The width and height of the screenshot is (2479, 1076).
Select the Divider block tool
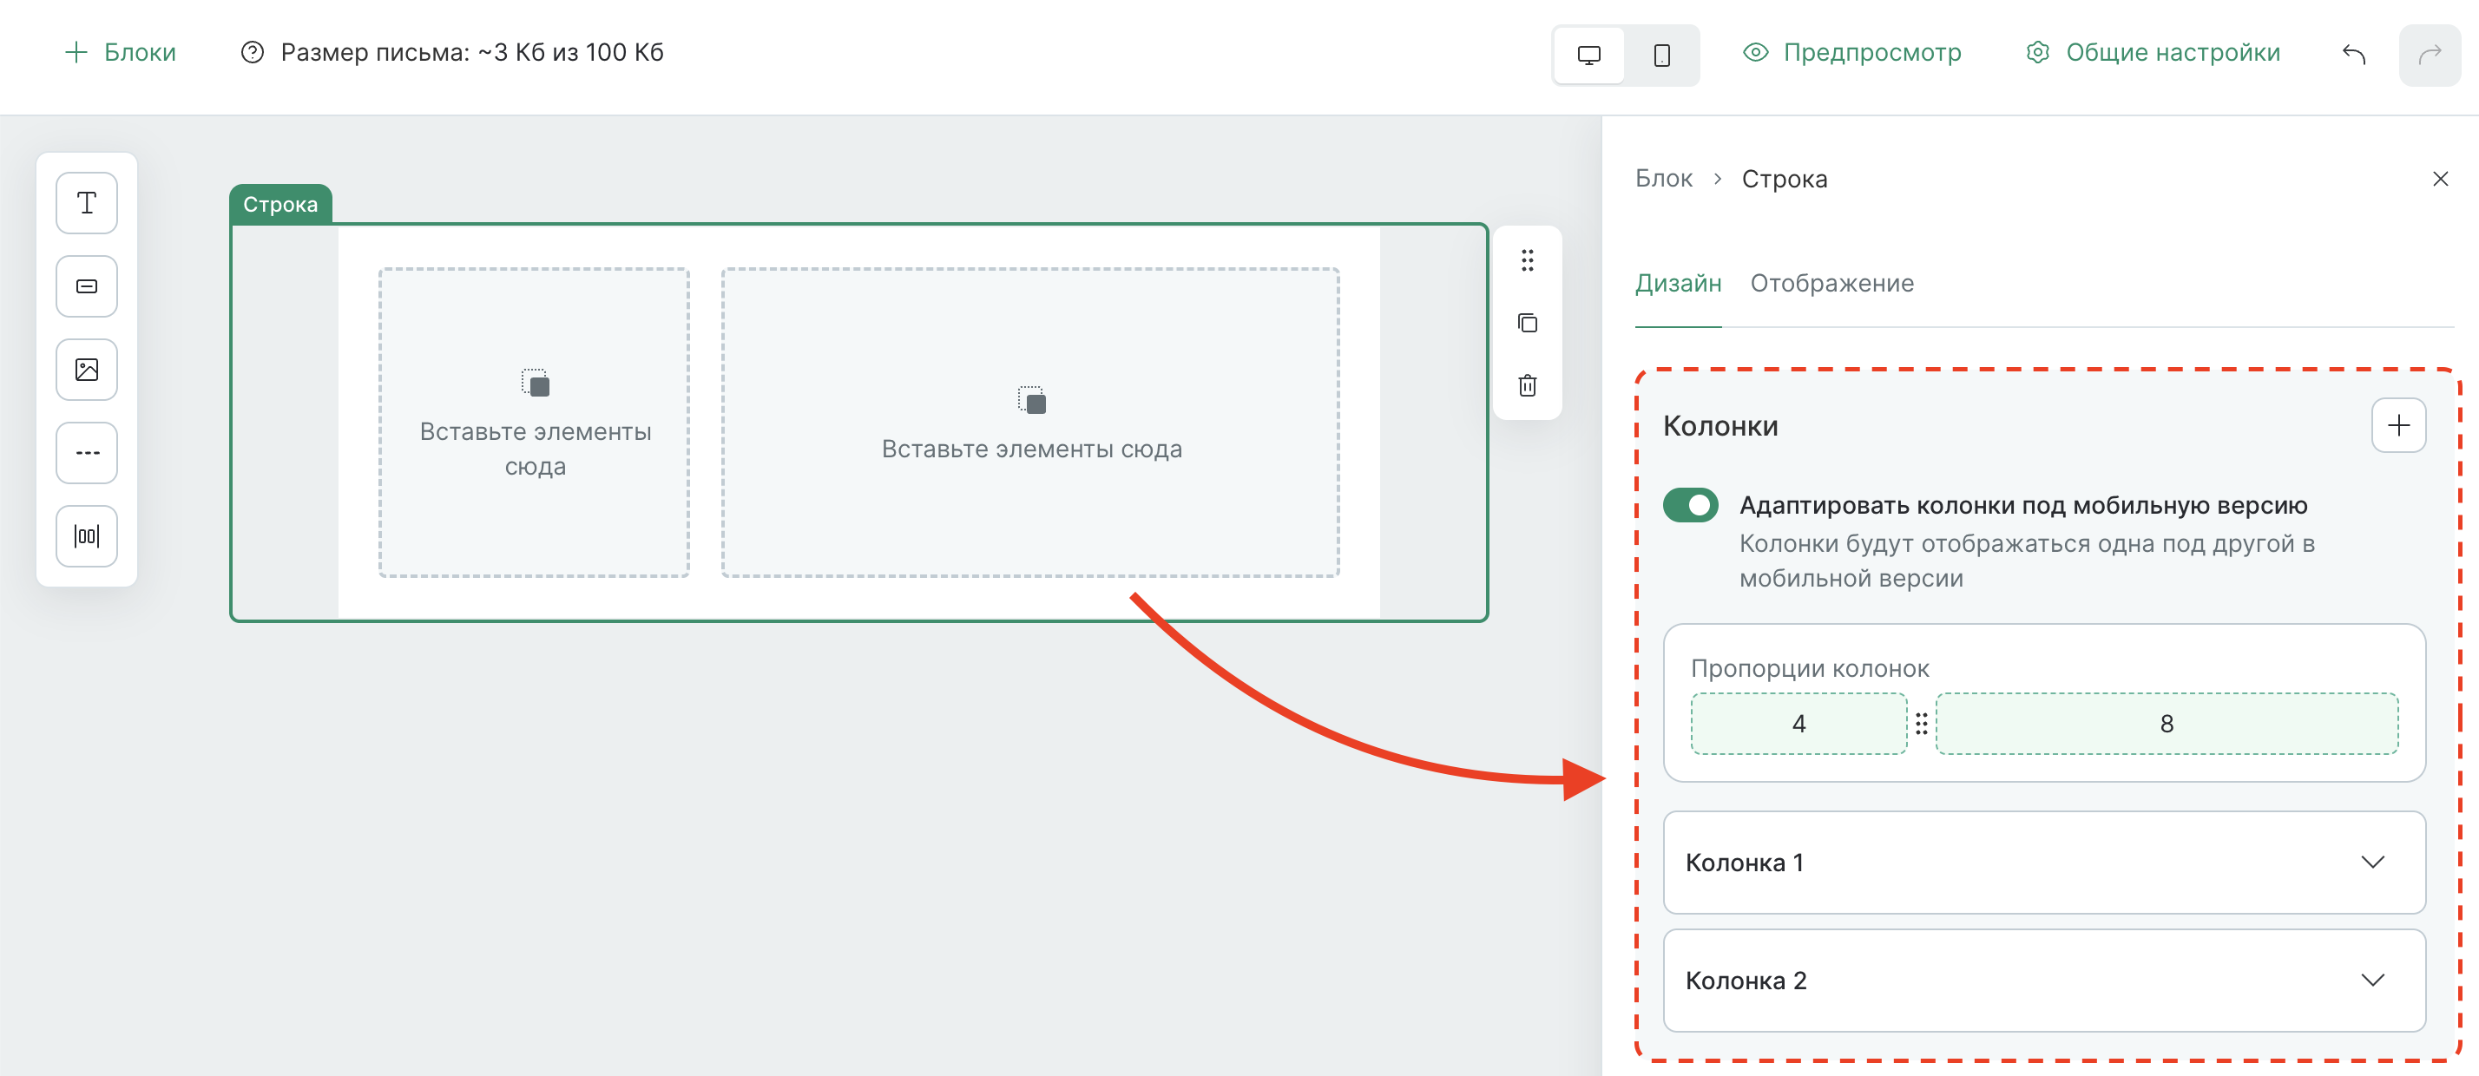[86, 452]
